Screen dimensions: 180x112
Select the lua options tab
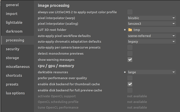pyautogui.click(x=15, y=93)
